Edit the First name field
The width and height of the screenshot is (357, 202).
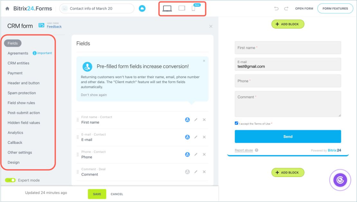[x=196, y=120]
